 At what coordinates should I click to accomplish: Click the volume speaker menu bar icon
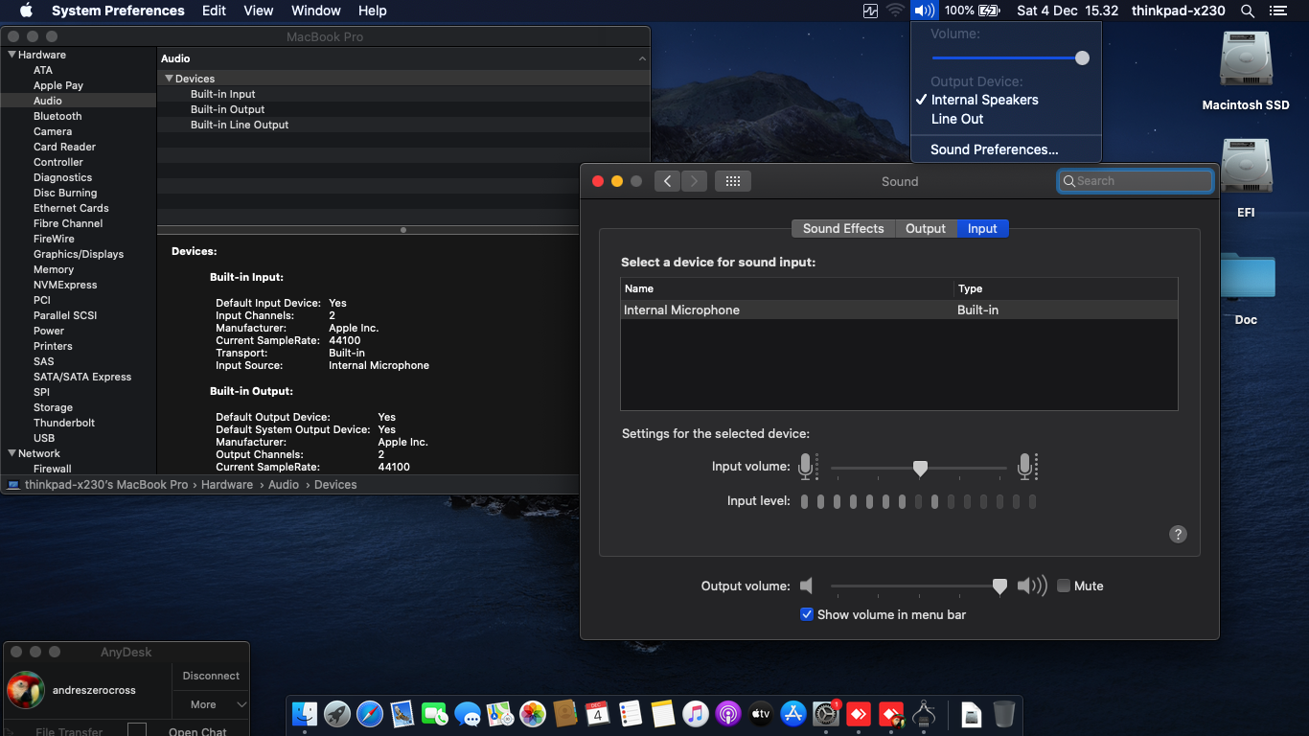[x=924, y=11]
